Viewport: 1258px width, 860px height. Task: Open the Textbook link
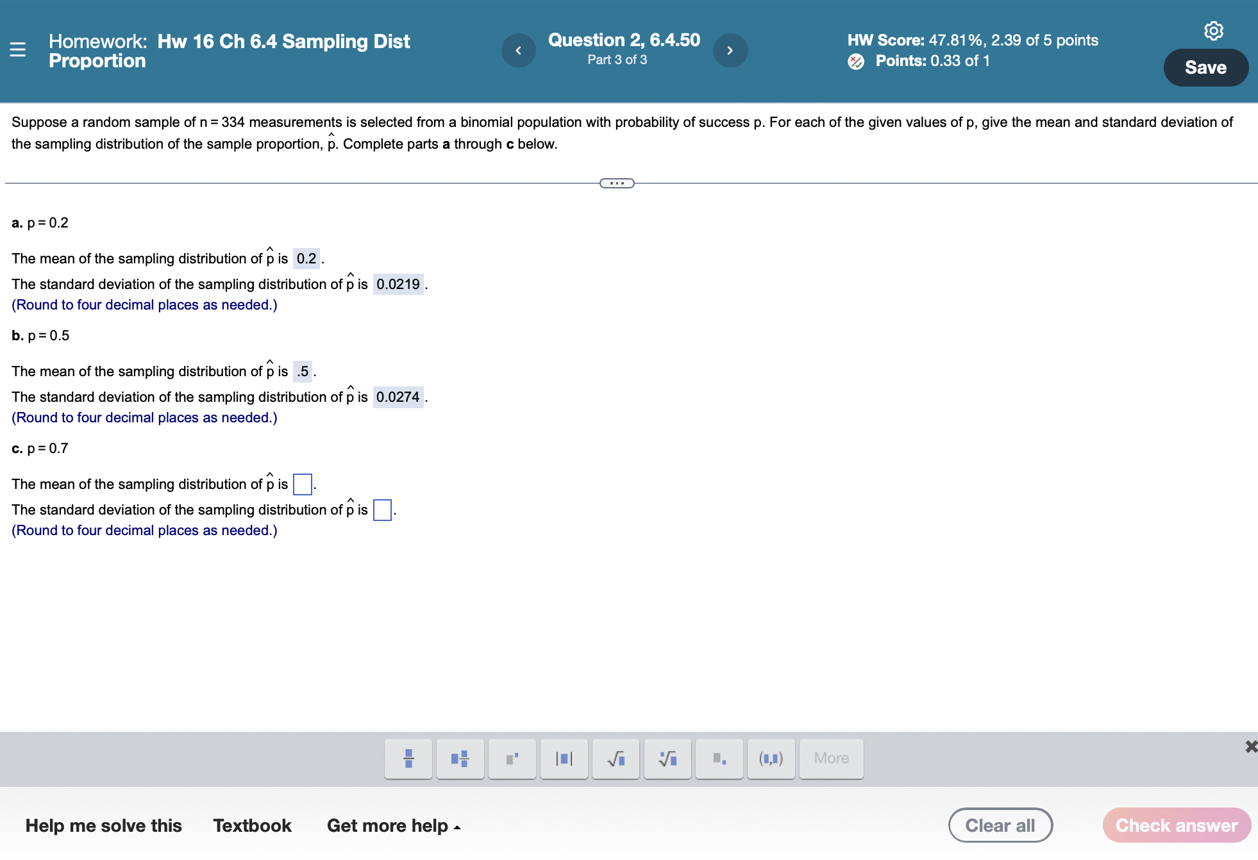point(252,825)
